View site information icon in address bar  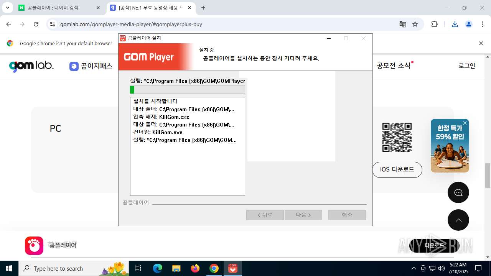pos(53,24)
